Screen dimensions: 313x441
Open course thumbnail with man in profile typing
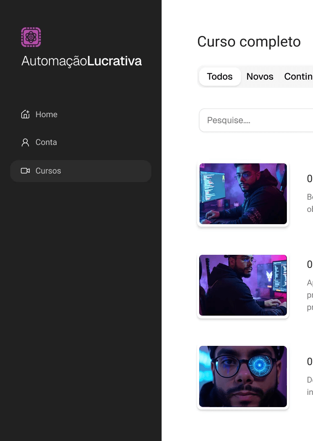tap(243, 285)
